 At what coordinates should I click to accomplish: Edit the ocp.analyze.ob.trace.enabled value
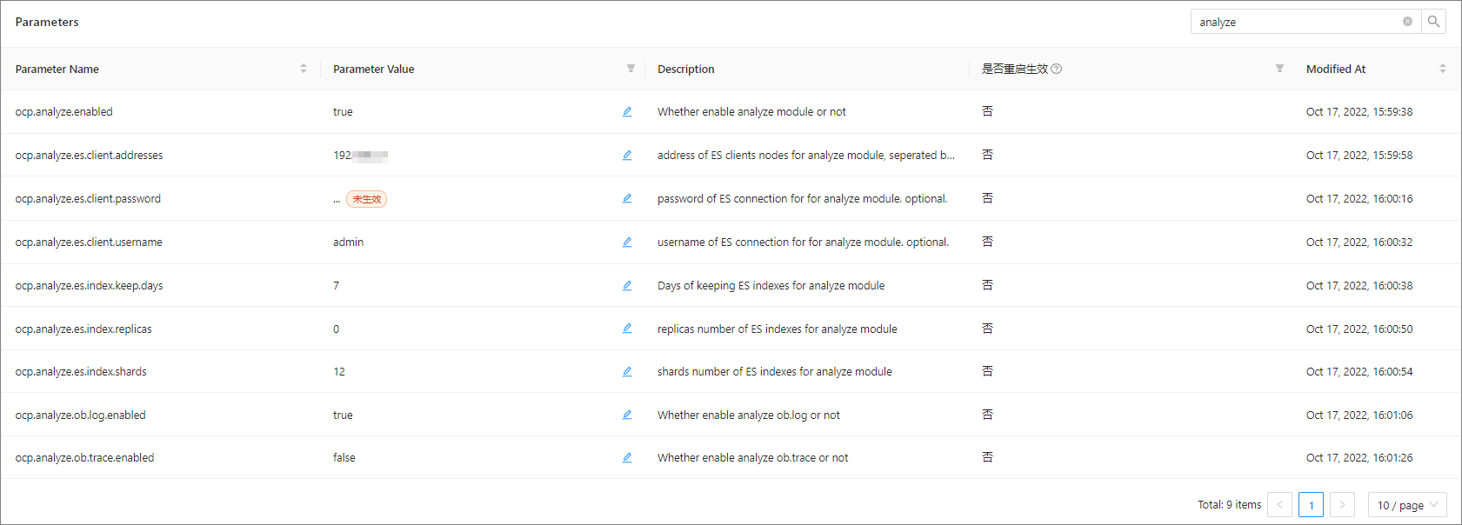coord(627,458)
